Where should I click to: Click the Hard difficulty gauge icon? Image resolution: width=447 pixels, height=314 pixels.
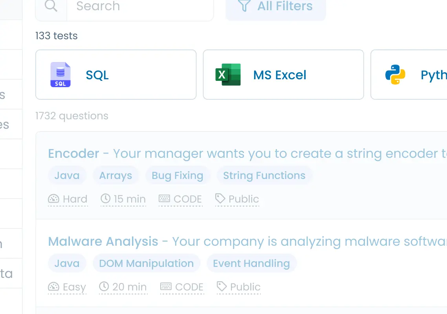53,199
